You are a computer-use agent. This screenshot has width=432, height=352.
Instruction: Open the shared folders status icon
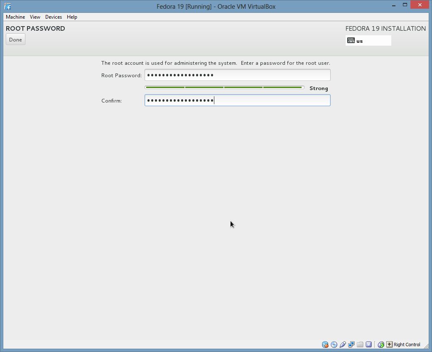click(x=360, y=345)
